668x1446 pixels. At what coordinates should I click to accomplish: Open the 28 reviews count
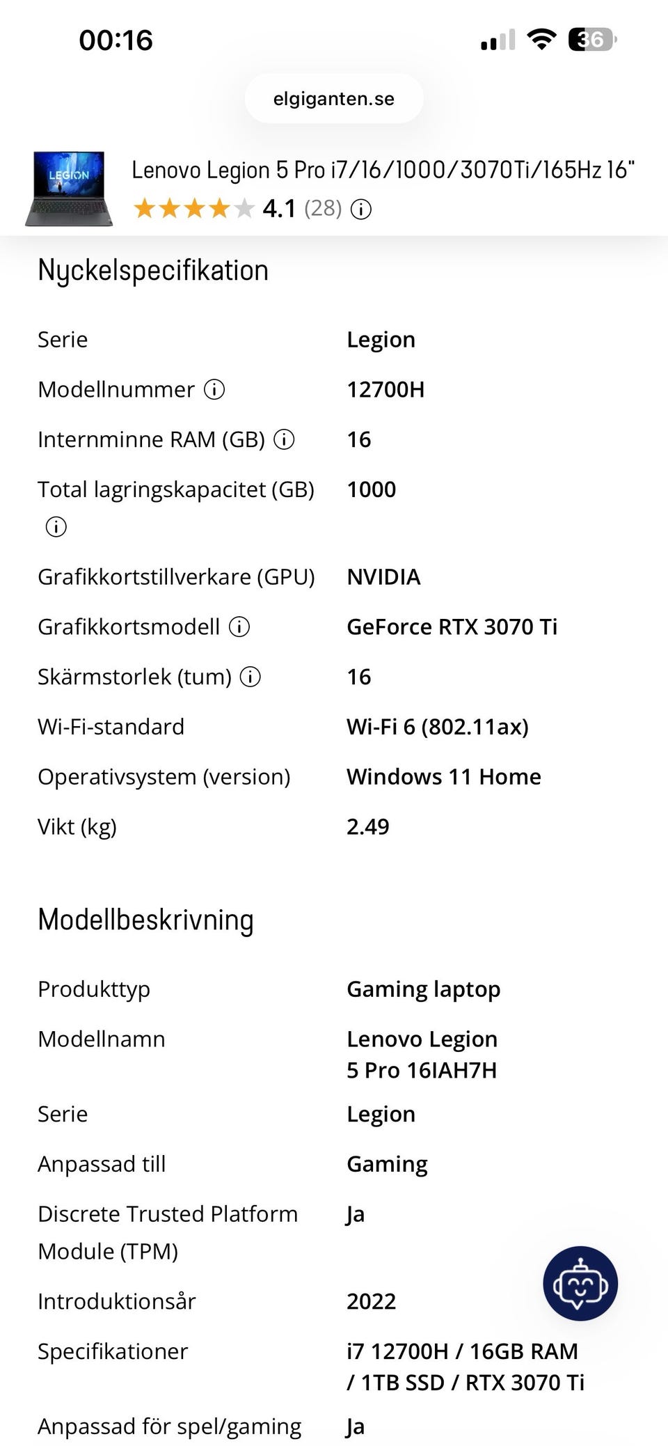[x=323, y=208]
